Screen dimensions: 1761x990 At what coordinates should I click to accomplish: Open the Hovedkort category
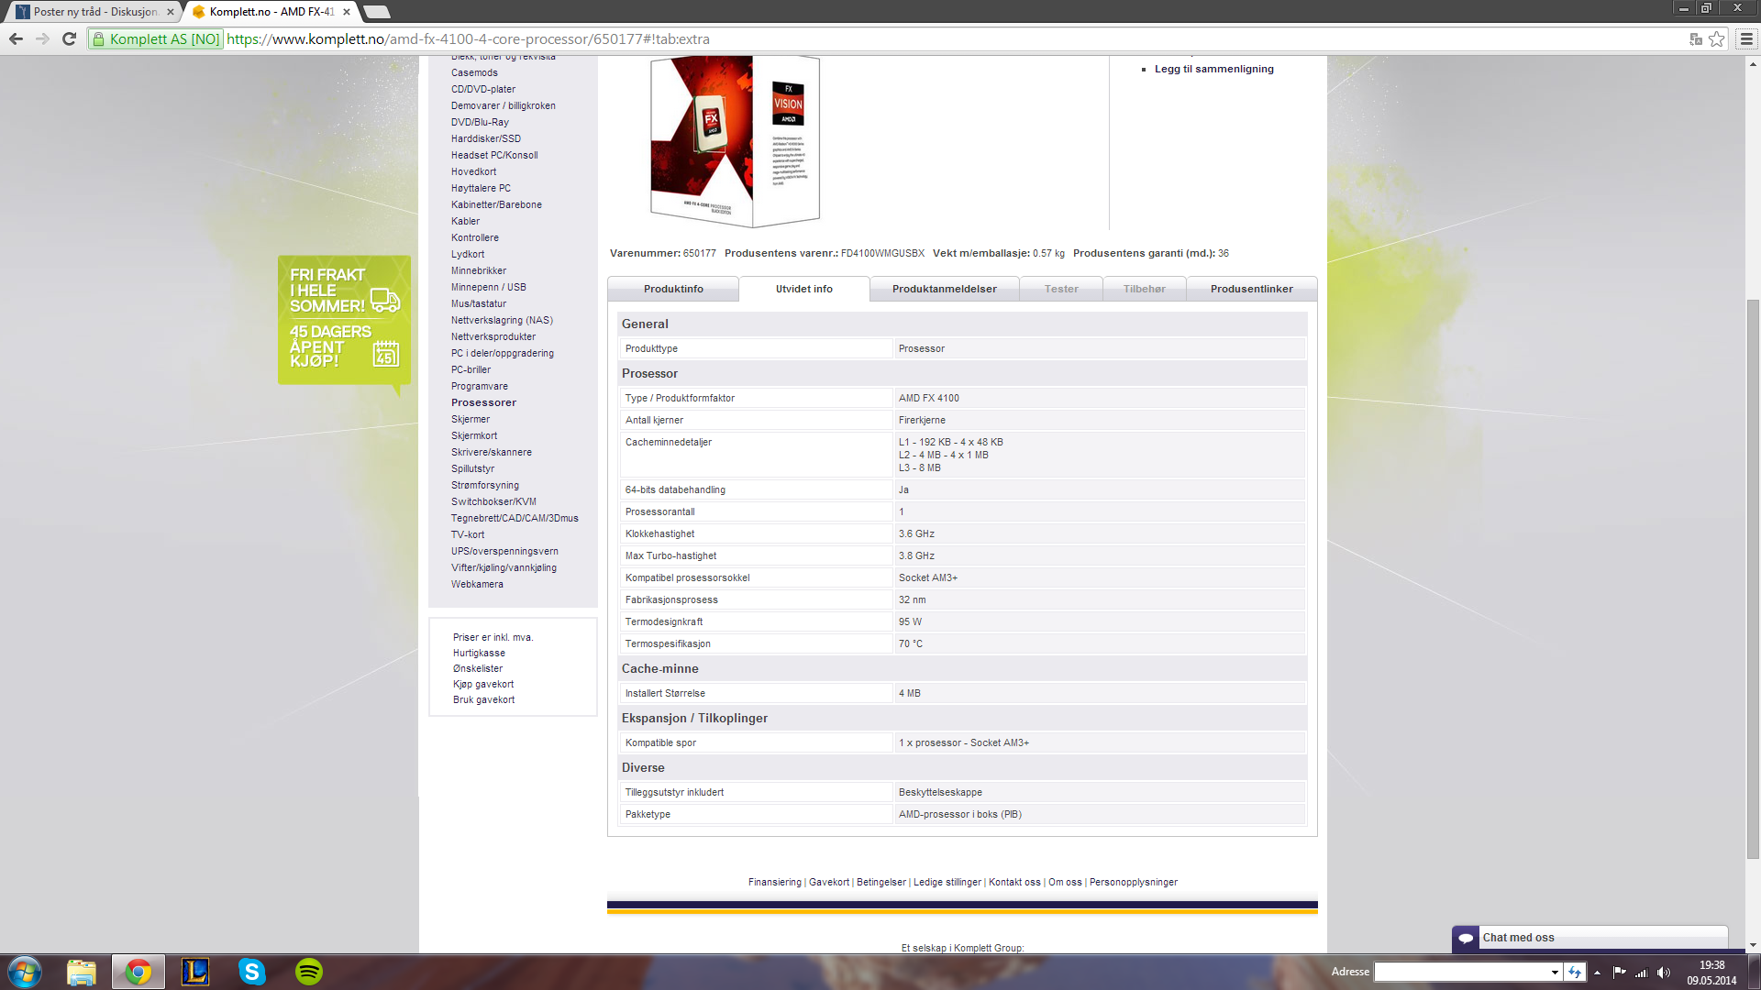click(x=473, y=171)
